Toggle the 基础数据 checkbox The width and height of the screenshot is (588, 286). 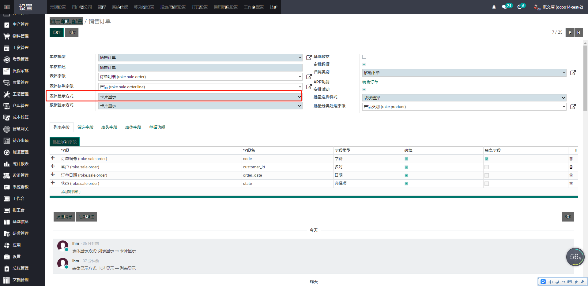364,57
